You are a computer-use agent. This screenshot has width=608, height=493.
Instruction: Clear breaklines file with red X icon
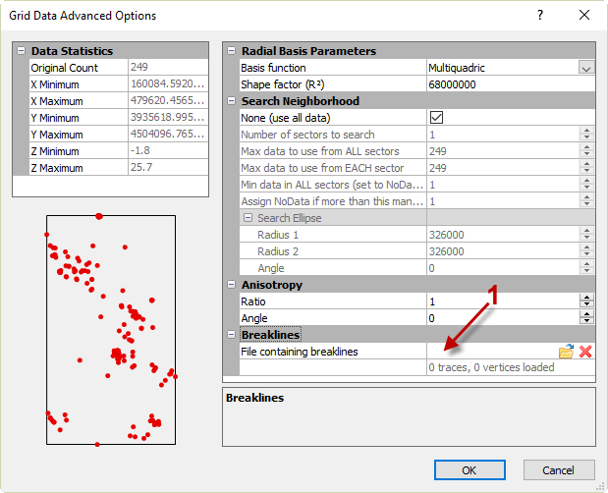tap(585, 352)
